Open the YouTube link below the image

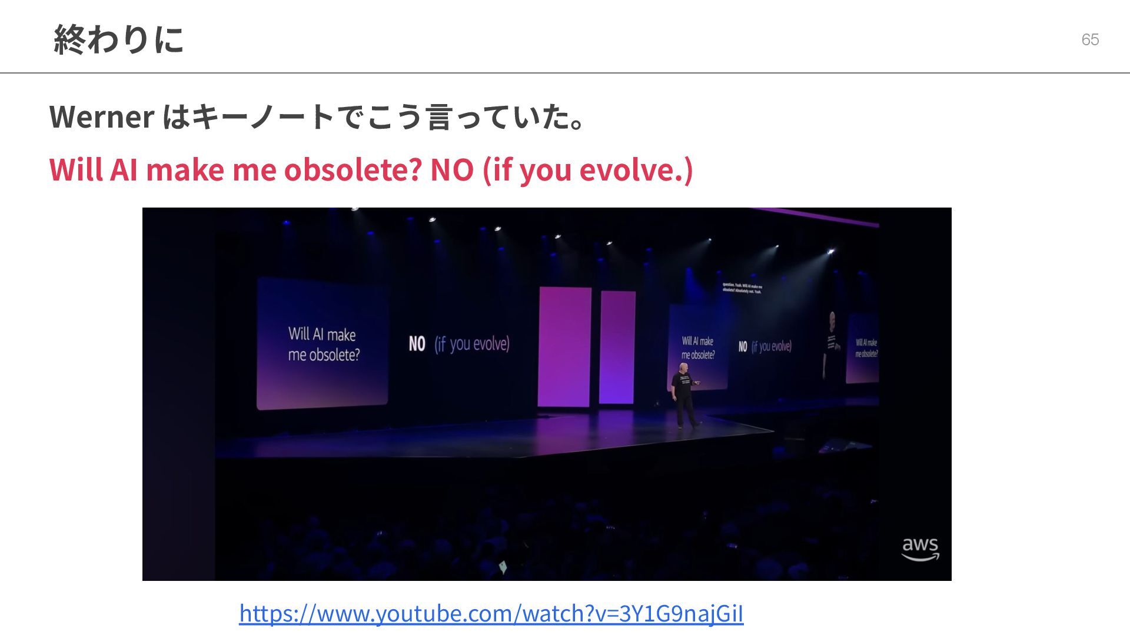491,613
